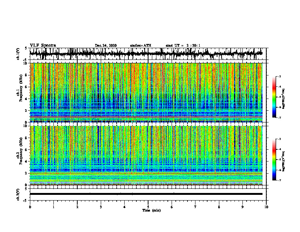This screenshot has width=300, height=232.
Task: Click the ch.1 frequency tick "8"
Action: click(27, 75)
